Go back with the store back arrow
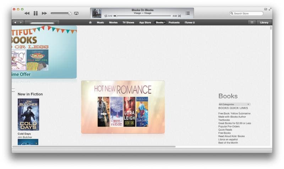The height and width of the screenshot is (169, 284). [15, 22]
